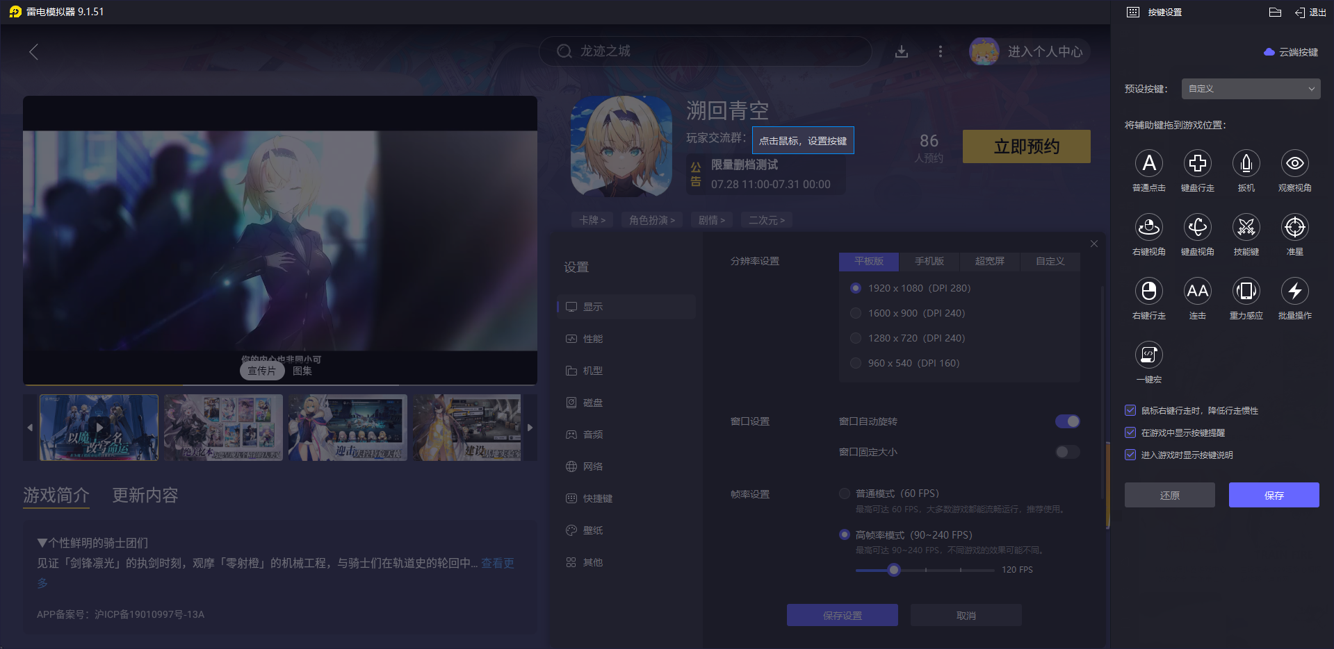Viewport: 1334px width, 649px height.
Task: Toggle 鼠标右键行走时降低行走惯性 checkbox
Action: click(1130, 410)
